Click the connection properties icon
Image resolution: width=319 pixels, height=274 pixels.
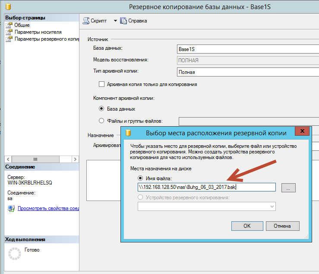pos(11,209)
